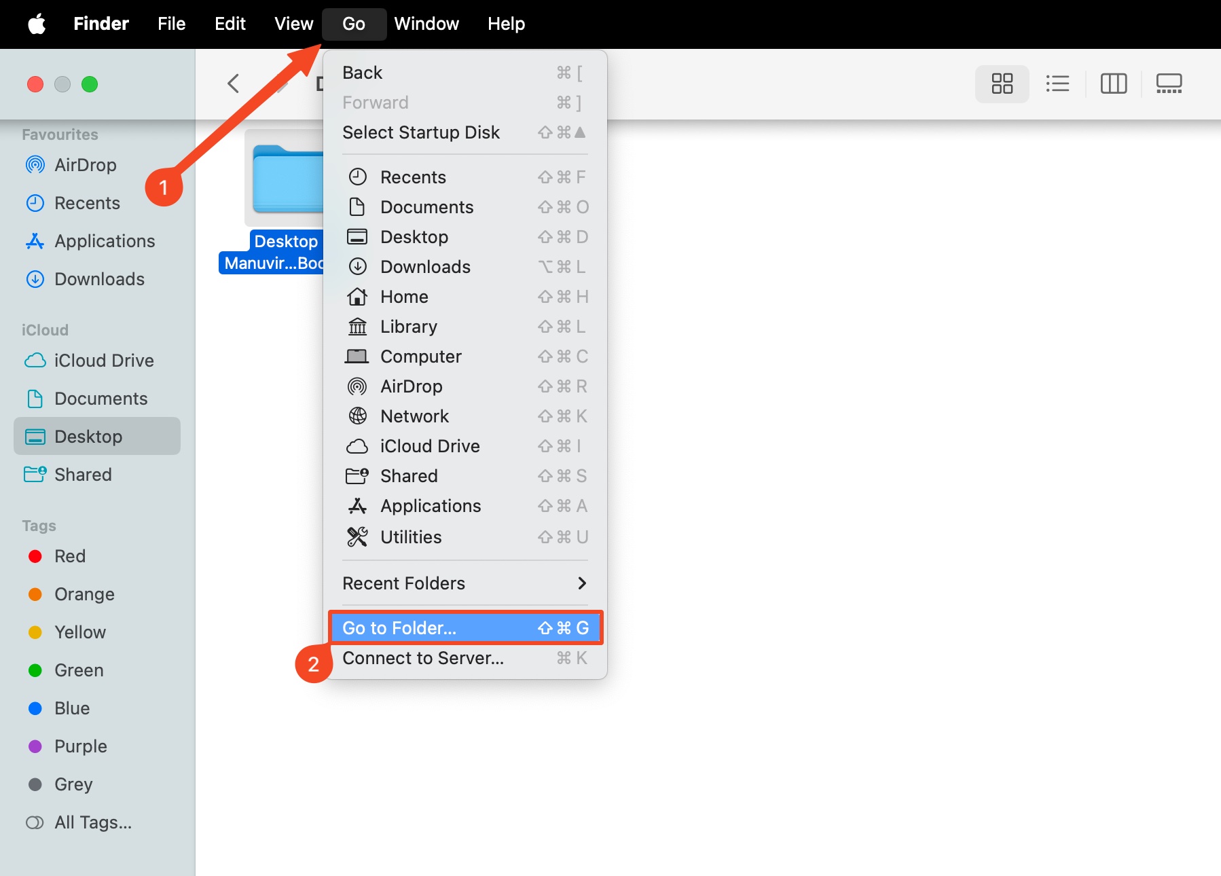
Task: Choose Desktop in the Go menu
Action: (465, 237)
